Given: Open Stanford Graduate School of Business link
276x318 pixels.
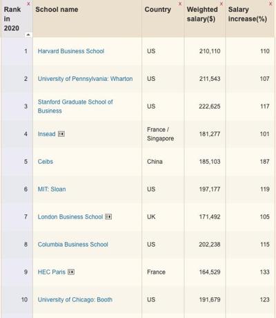Looking at the screenshot, I should (x=75, y=106).
